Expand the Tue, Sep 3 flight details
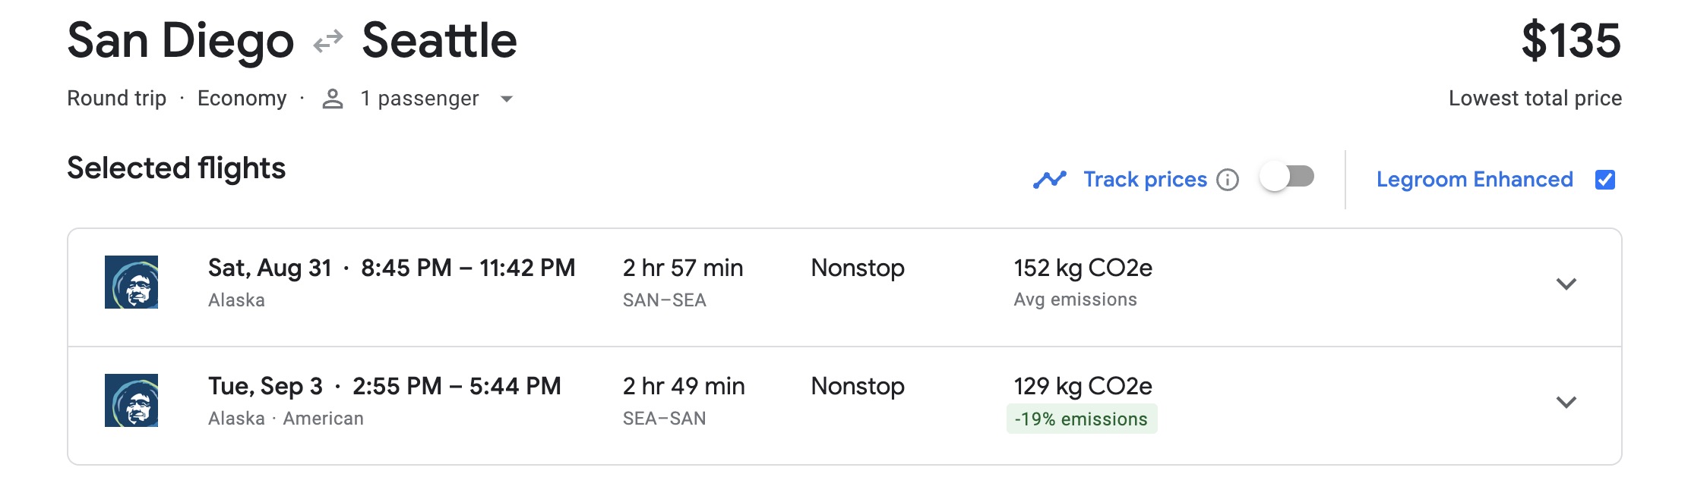Viewport: 1688px width, 502px height. pos(1566,402)
